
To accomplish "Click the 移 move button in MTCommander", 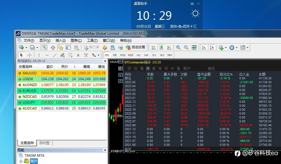I will (x=121, y=68).
